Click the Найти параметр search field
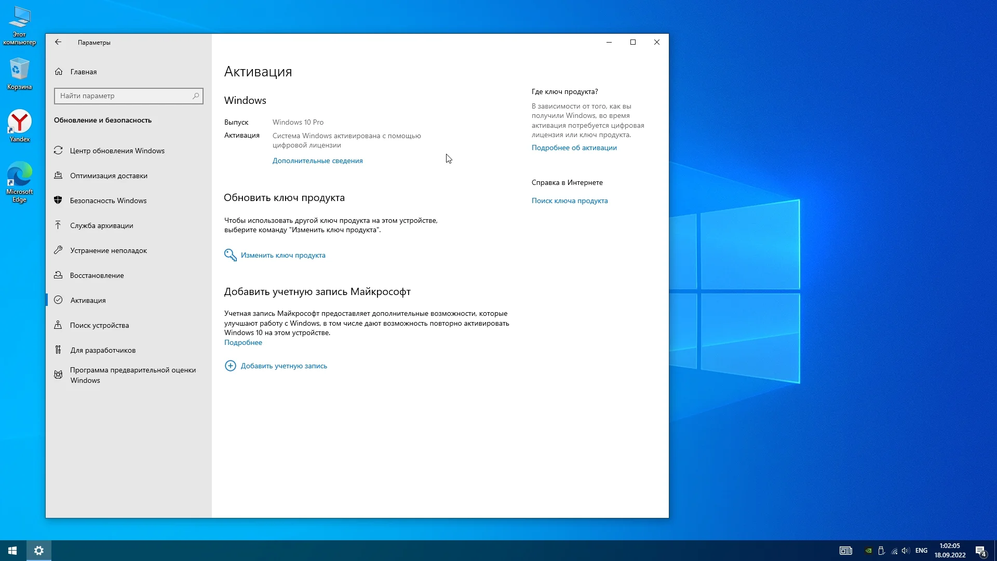 [125, 96]
